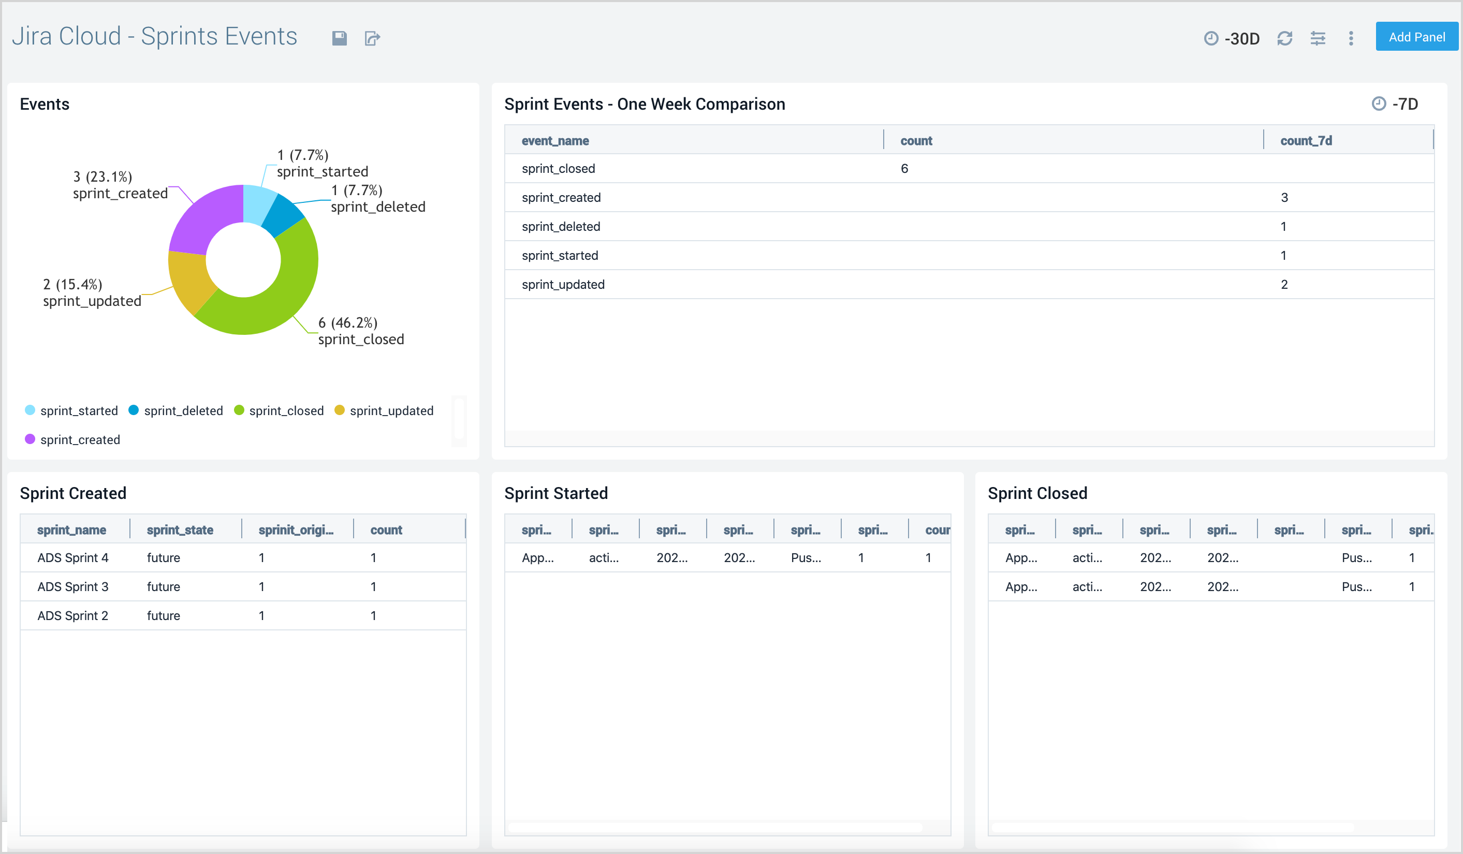Click the event_name column header
Viewport: 1463px width, 854px height.
click(x=555, y=140)
